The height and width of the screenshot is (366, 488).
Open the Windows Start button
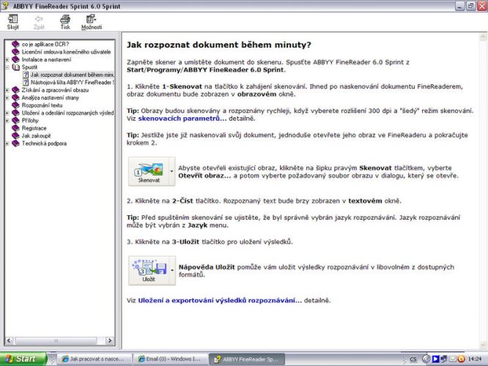coord(23,359)
